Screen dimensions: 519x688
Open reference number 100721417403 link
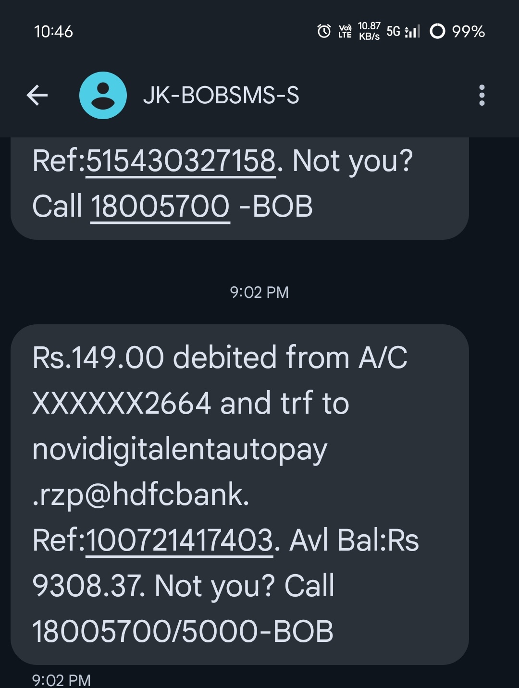point(179,540)
